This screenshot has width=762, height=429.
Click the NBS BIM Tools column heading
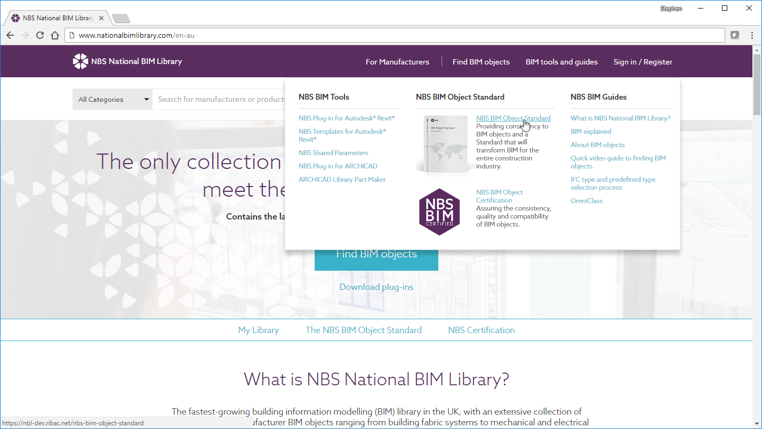point(324,97)
